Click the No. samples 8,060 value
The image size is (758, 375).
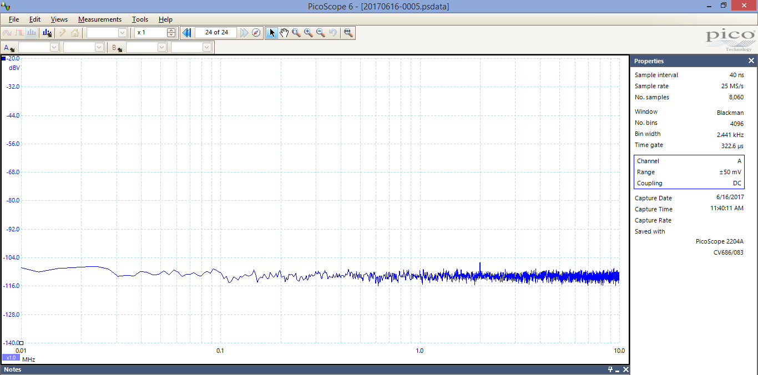(736, 97)
